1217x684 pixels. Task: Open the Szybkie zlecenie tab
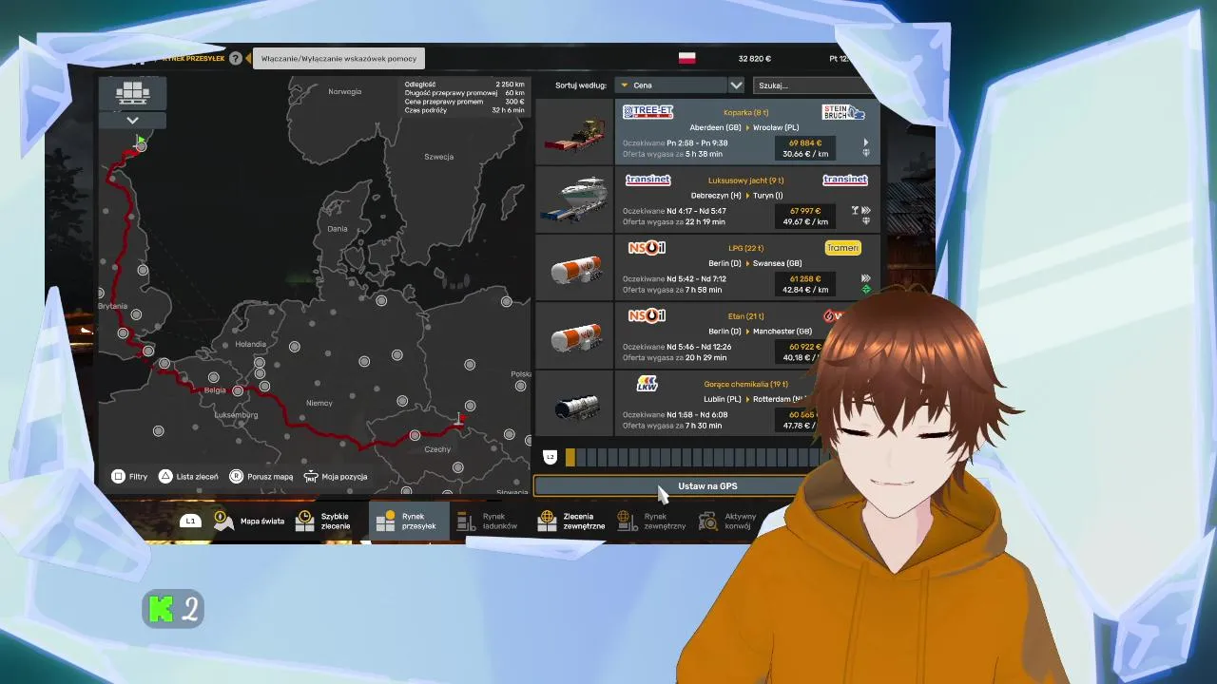click(x=323, y=521)
